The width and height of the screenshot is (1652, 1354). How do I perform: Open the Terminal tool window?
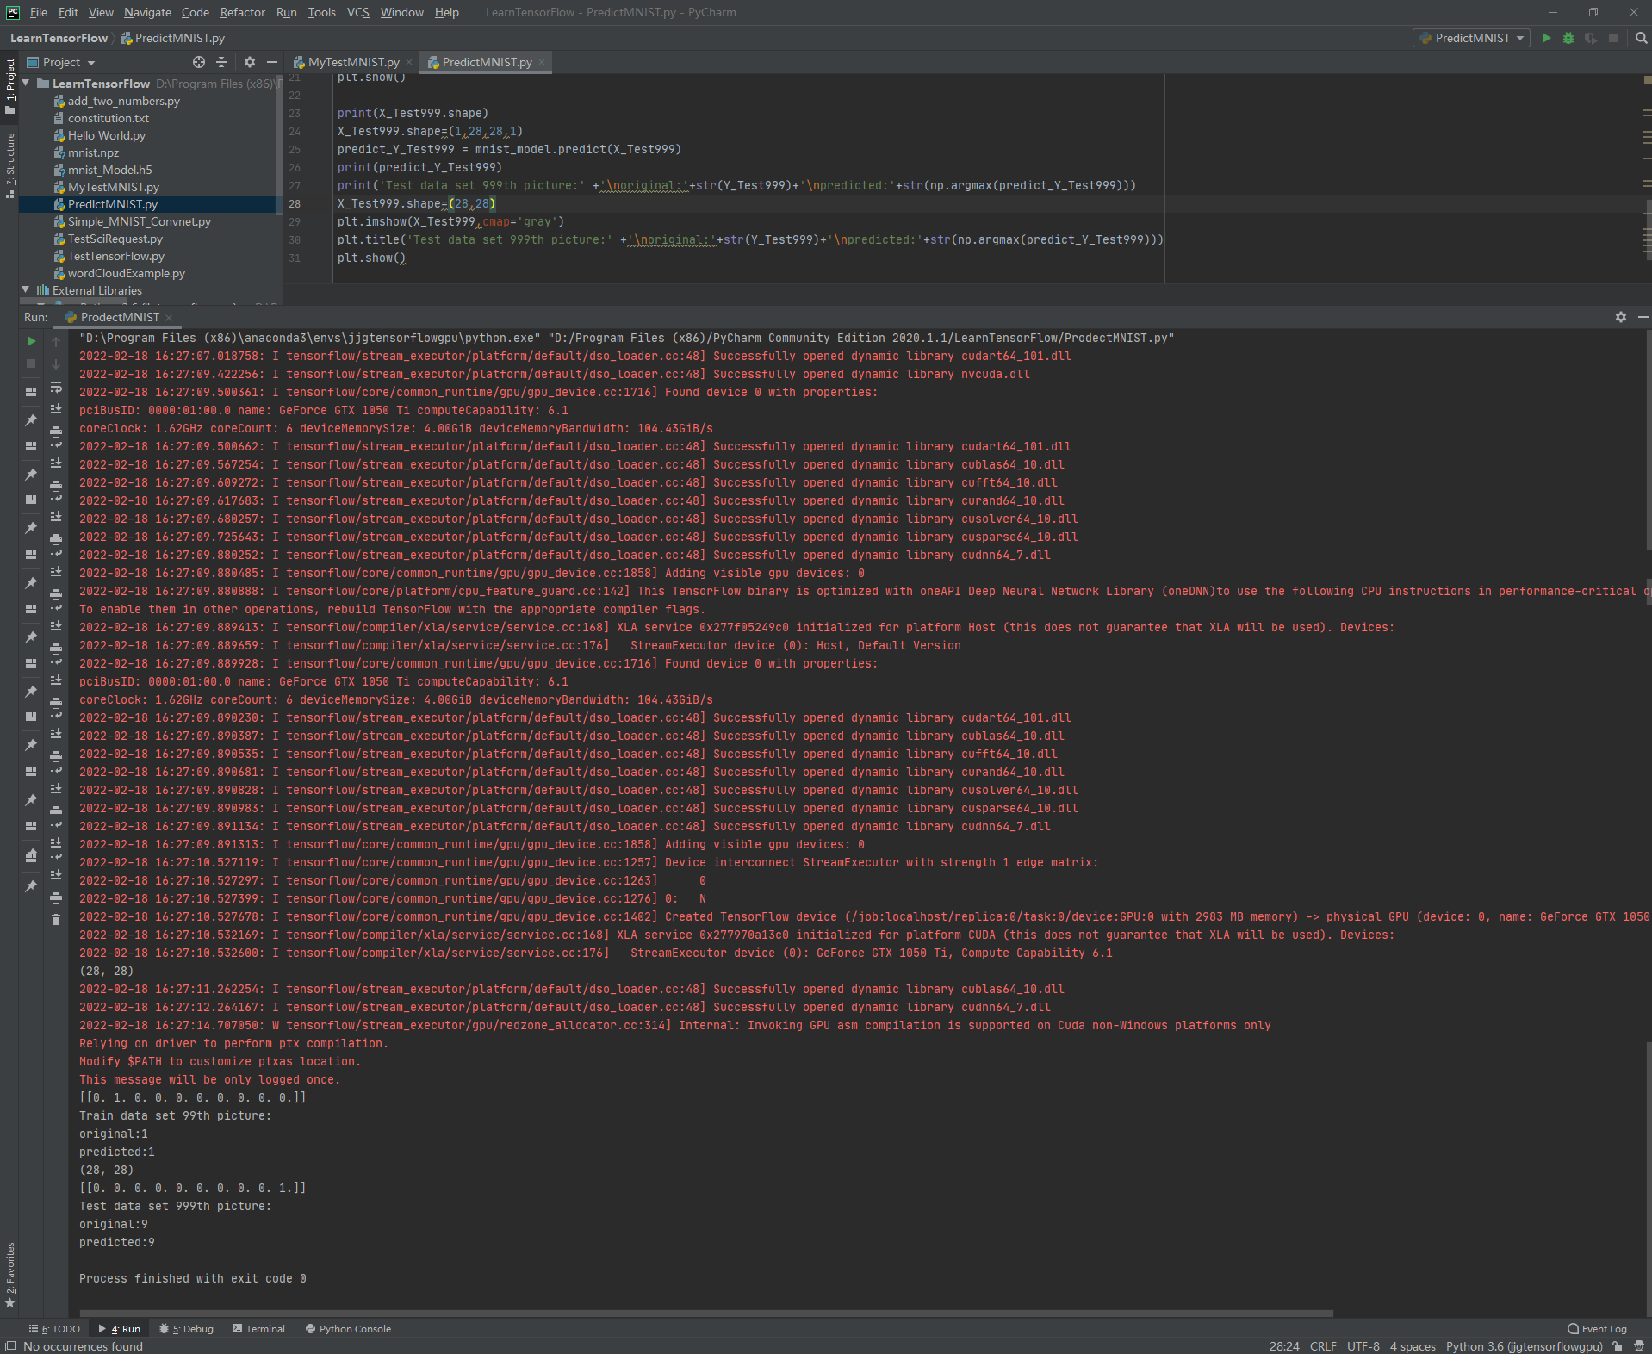(x=258, y=1329)
